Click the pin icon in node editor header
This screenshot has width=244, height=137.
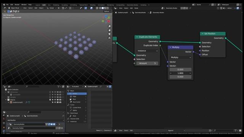point(190,8)
